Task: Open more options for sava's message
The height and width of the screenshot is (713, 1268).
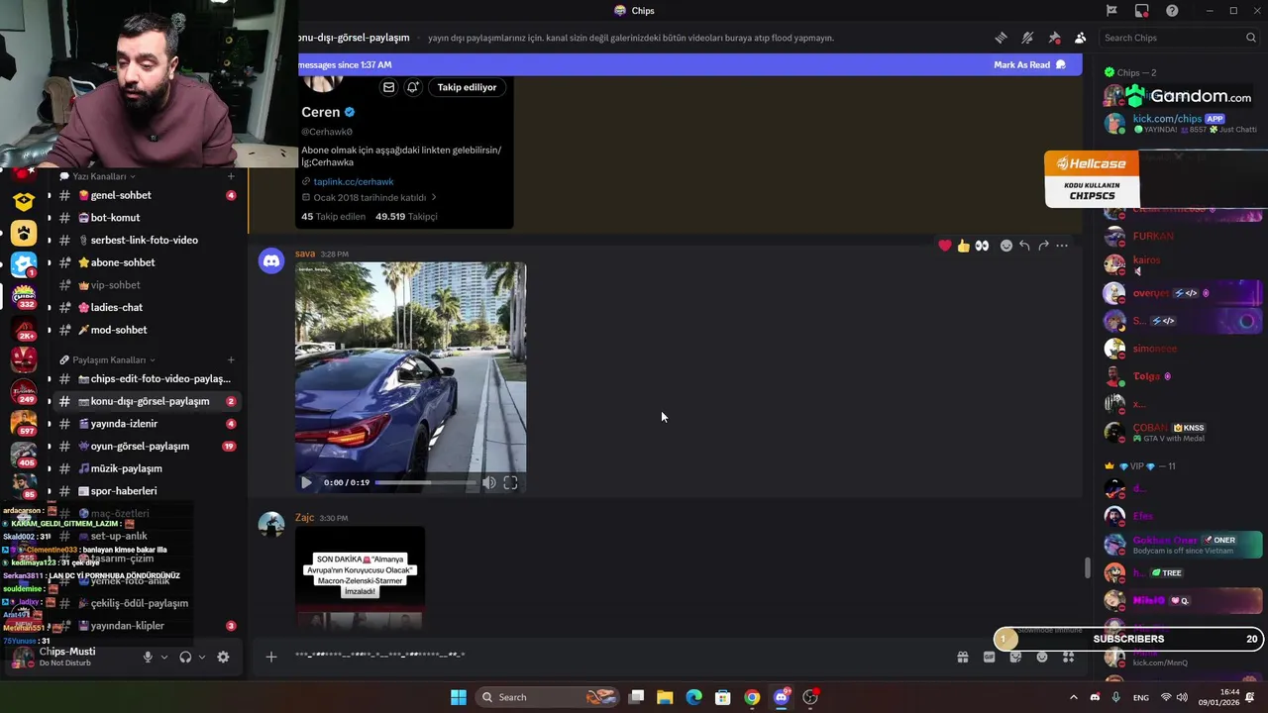Action: pyautogui.click(x=1062, y=246)
